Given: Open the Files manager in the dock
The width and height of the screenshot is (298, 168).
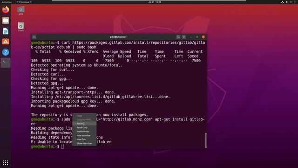Looking at the screenshot, I should pos(6,21).
